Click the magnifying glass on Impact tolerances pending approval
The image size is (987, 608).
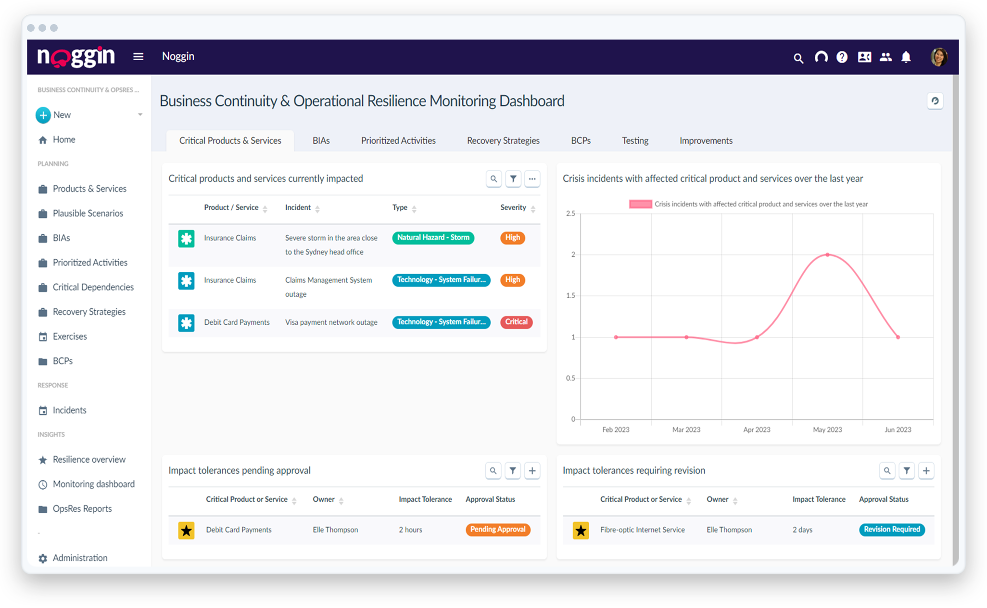pos(493,470)
